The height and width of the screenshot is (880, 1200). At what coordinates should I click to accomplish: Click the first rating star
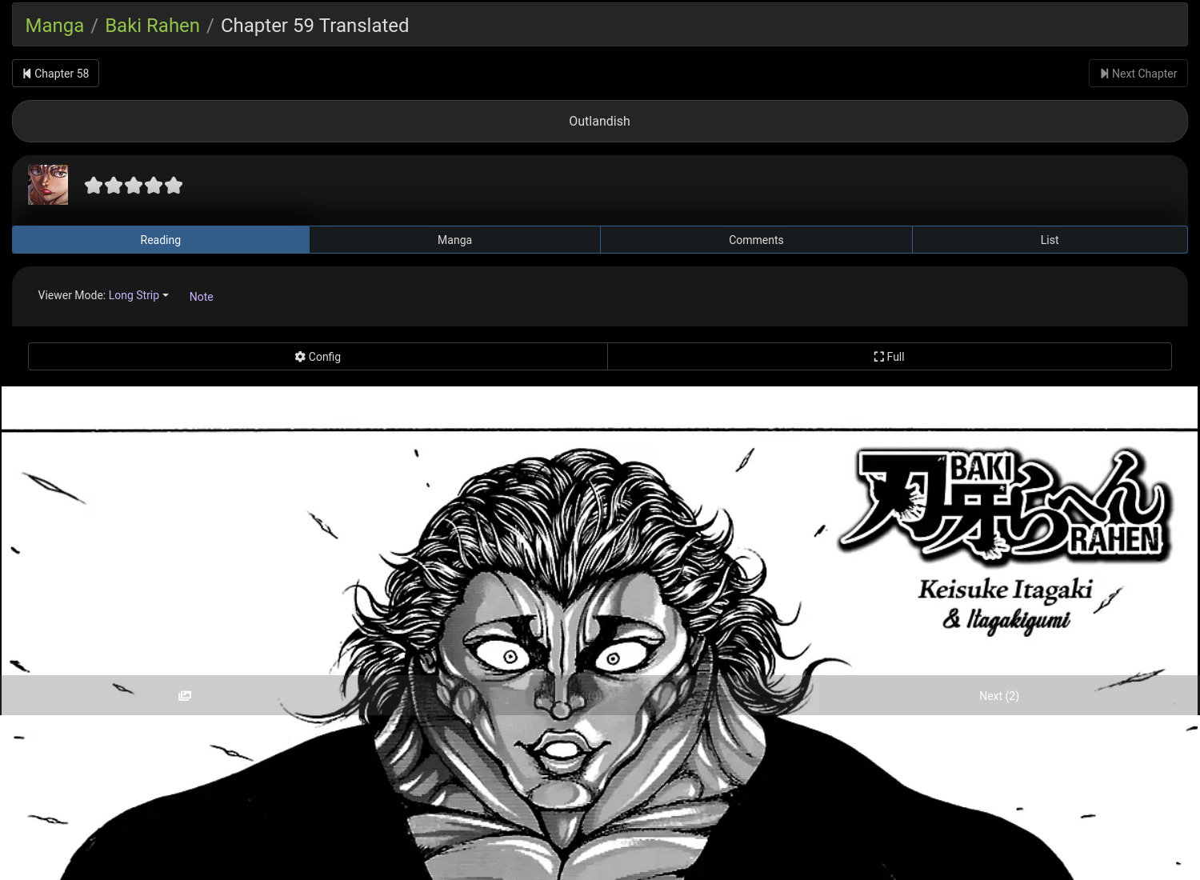pyautogui.click(x=94, y=186)
